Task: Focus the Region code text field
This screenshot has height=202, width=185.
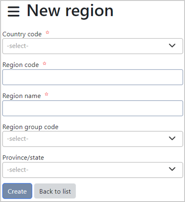Action: tap(92, 77)
